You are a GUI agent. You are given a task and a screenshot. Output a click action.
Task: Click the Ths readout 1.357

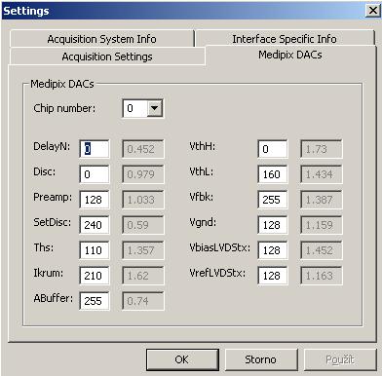(143, 250)
